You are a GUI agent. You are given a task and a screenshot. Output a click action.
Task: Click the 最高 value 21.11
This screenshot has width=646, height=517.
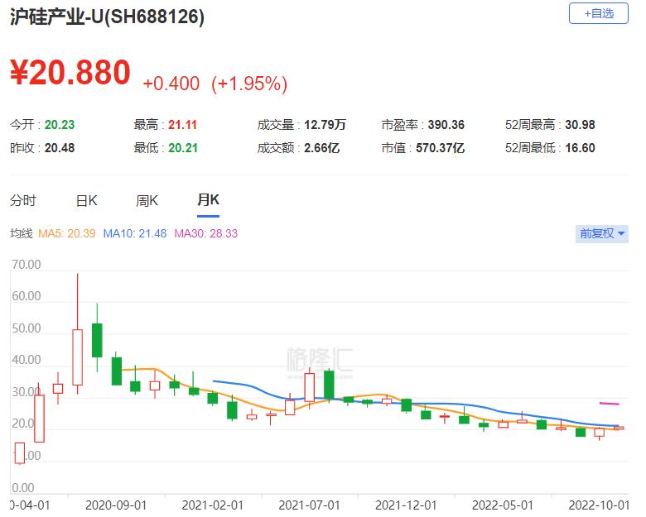click(182, 125)
